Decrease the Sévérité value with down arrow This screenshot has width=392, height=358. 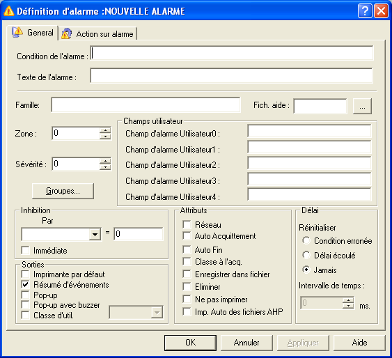point(105,167)
